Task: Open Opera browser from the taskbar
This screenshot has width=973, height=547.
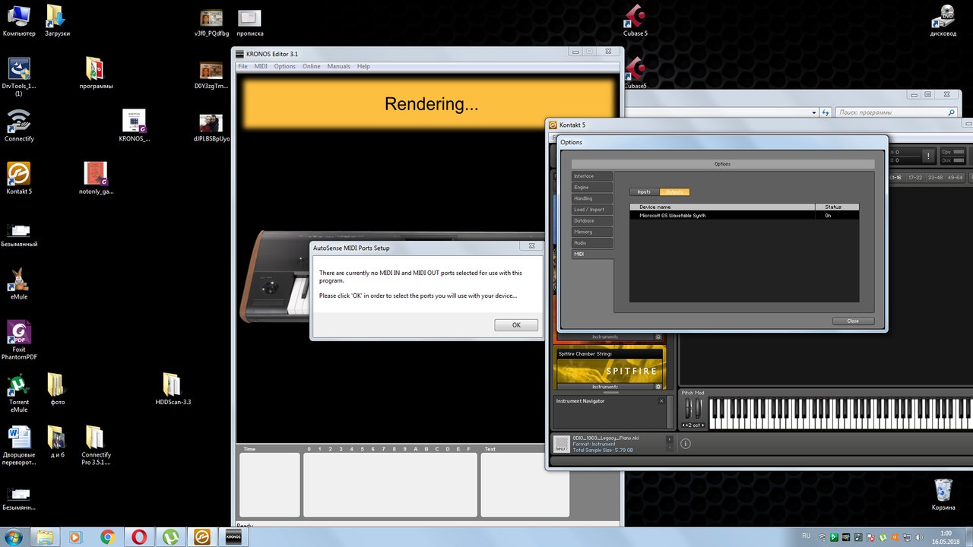Action: point(139,537)
